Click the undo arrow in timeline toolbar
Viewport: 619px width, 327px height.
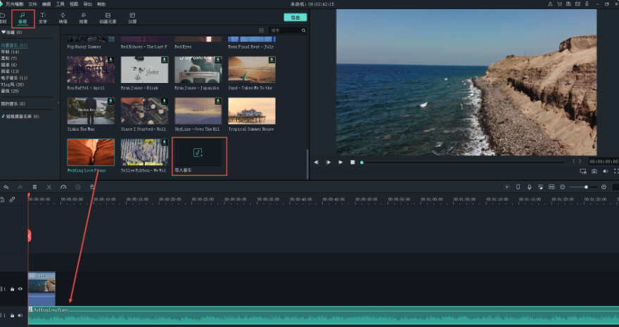click(6, 187)
